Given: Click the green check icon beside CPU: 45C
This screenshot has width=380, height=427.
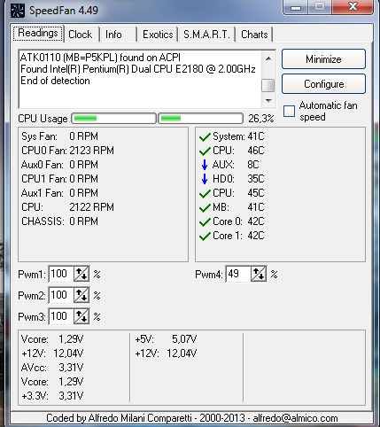Looking at the screenshot, I should coord(205,194).
